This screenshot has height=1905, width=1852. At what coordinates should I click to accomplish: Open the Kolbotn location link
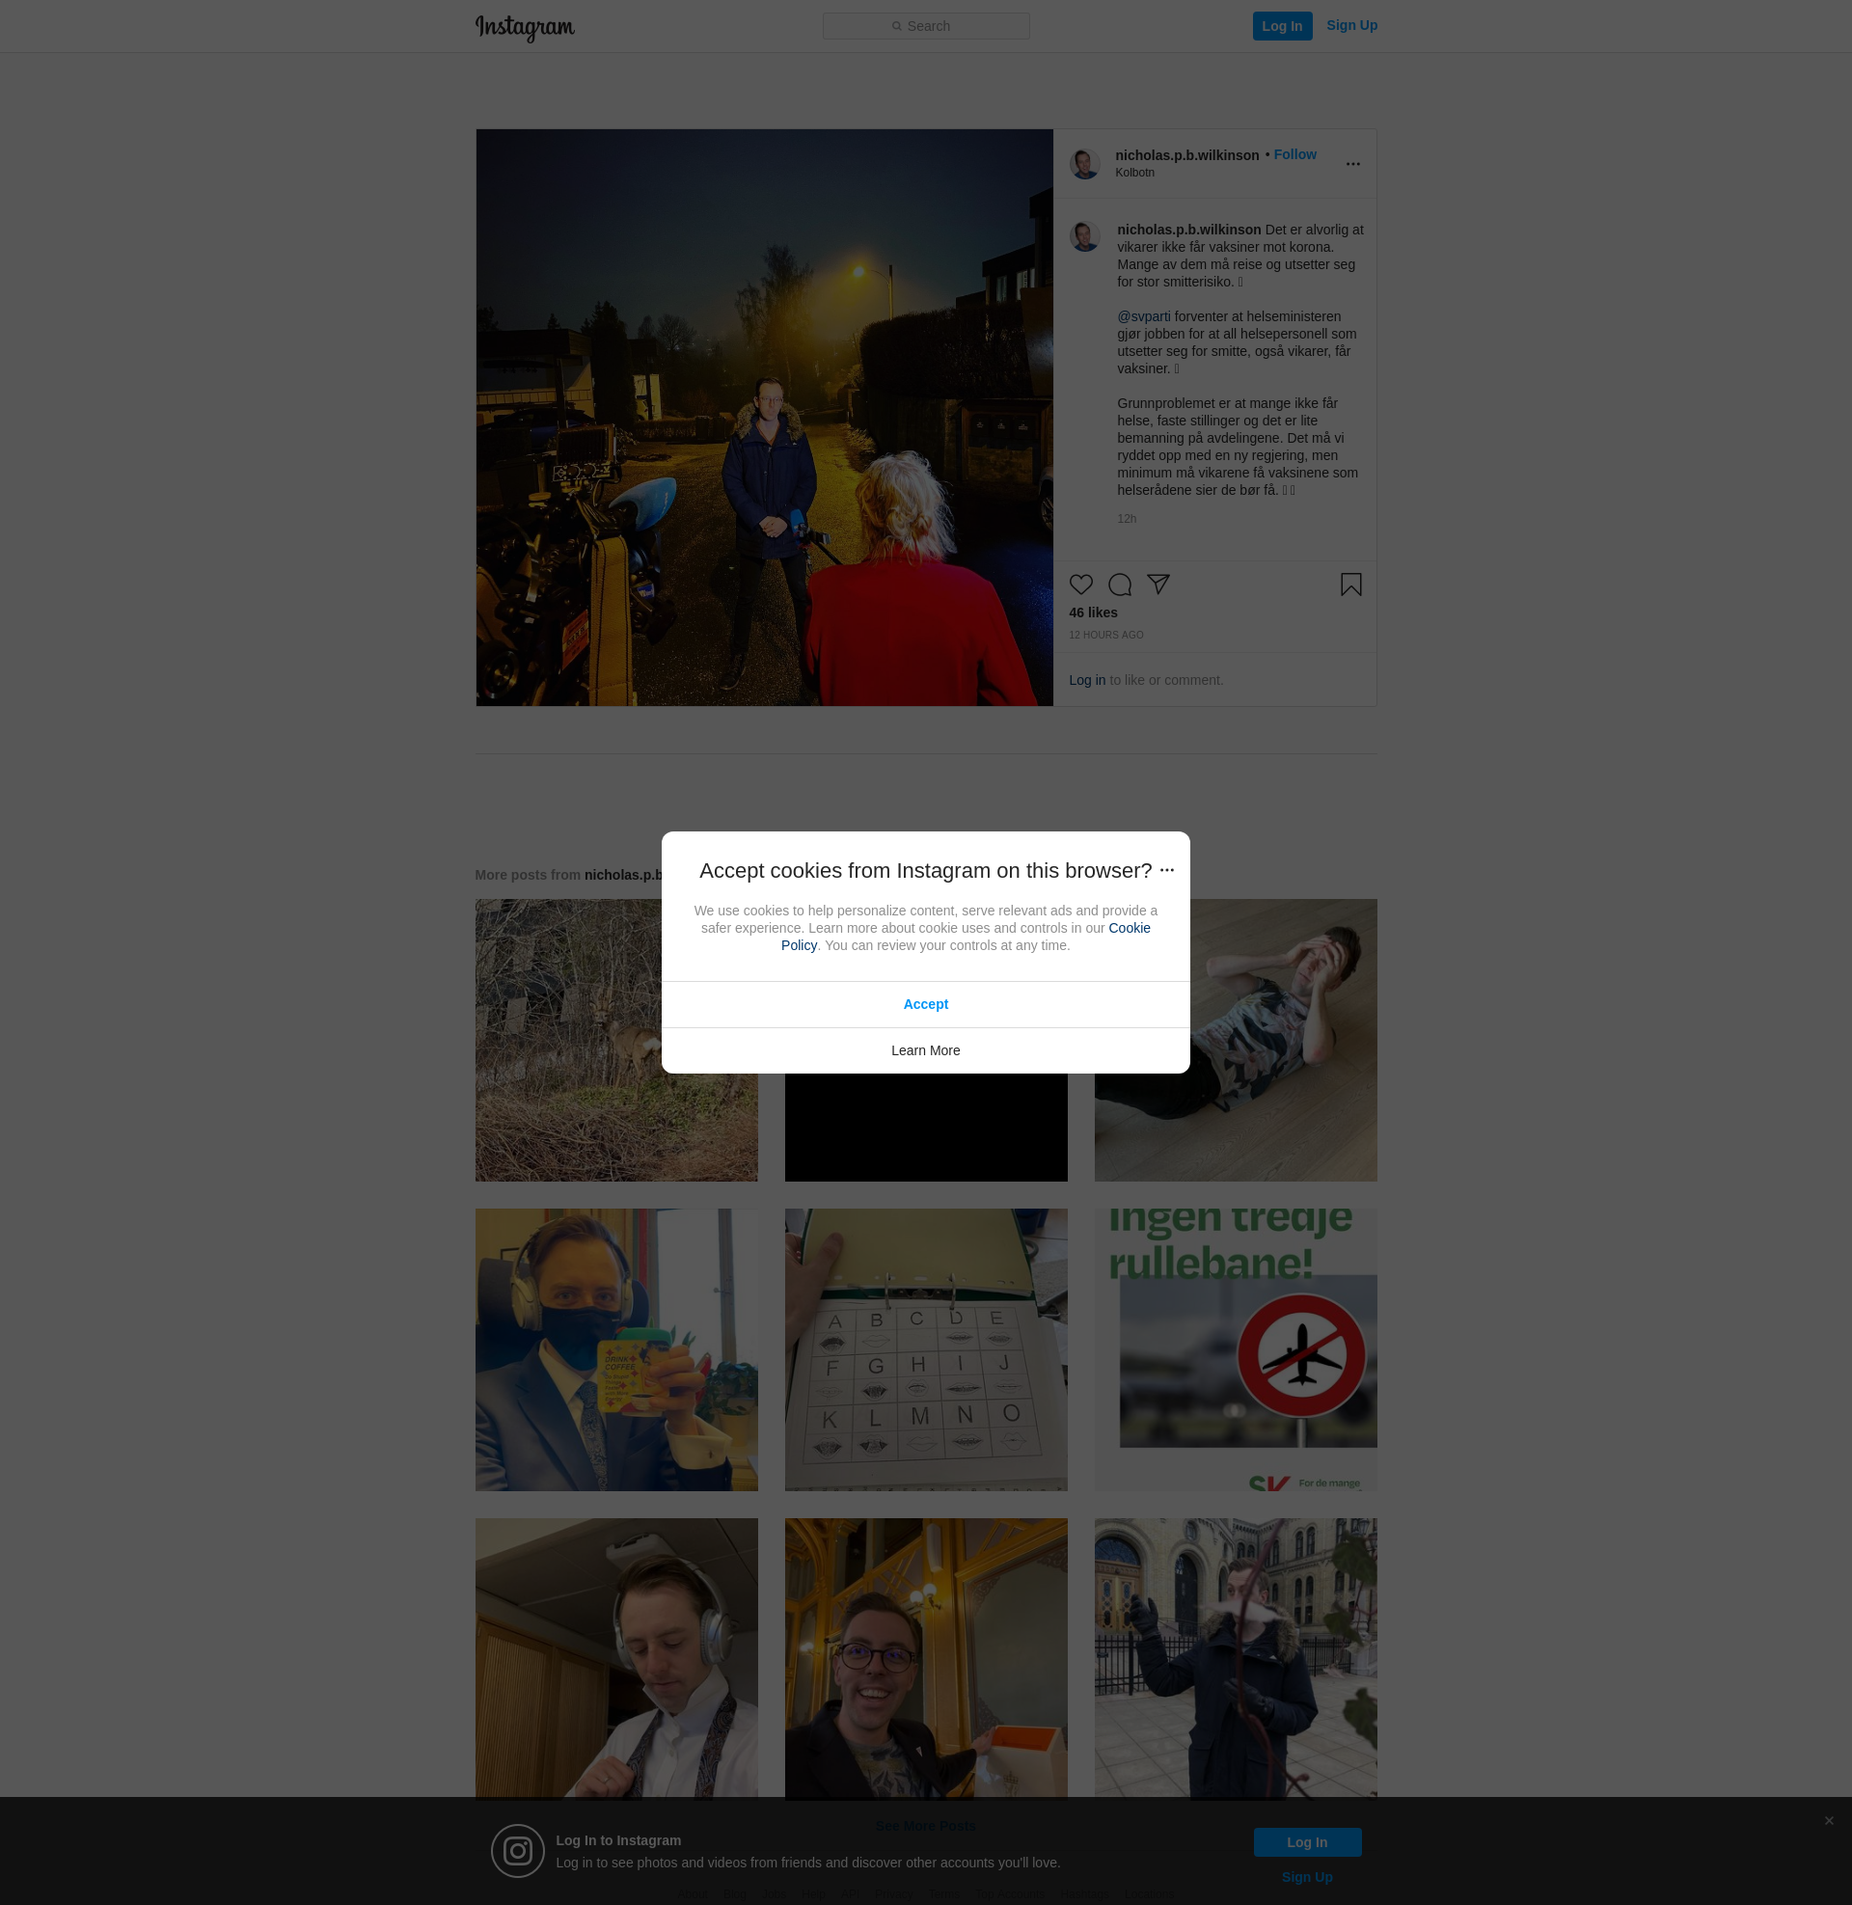pyautogui.click(x=1134, y=173)
